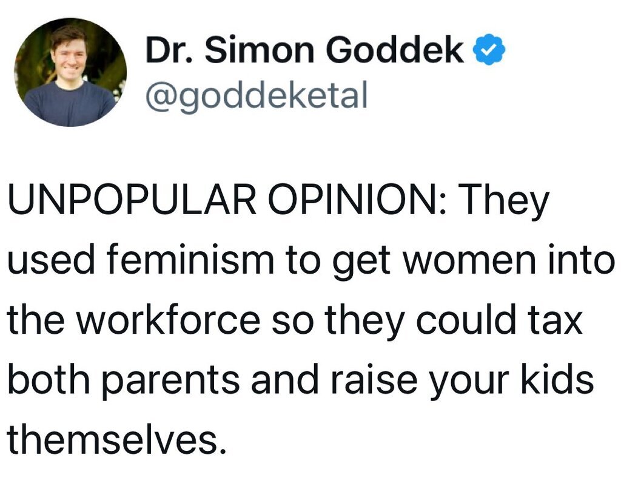Open the @goddeketal handle link
Screen dimensions: 621x483
[256, 95]
